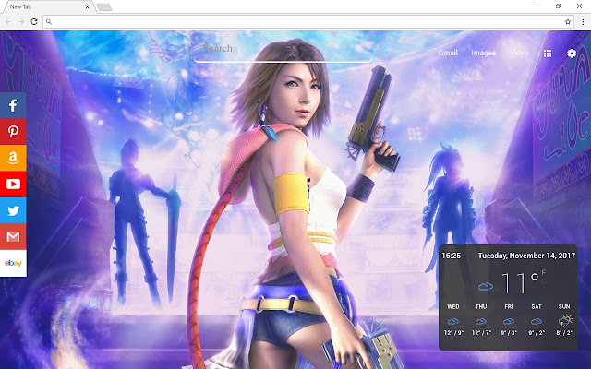Bookmark this page with the star icon

pos(568,22)
